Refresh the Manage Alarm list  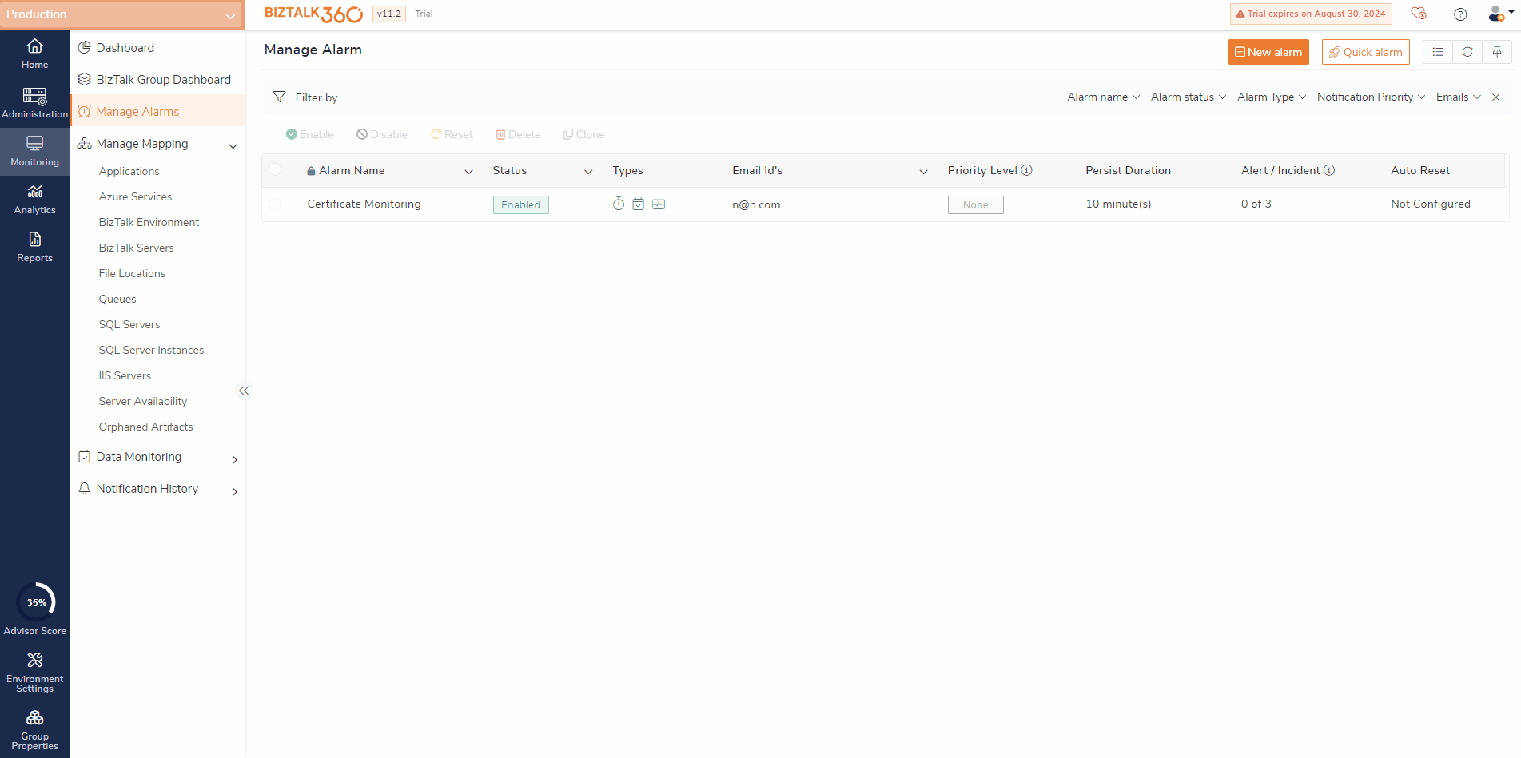coord(1467,51)
